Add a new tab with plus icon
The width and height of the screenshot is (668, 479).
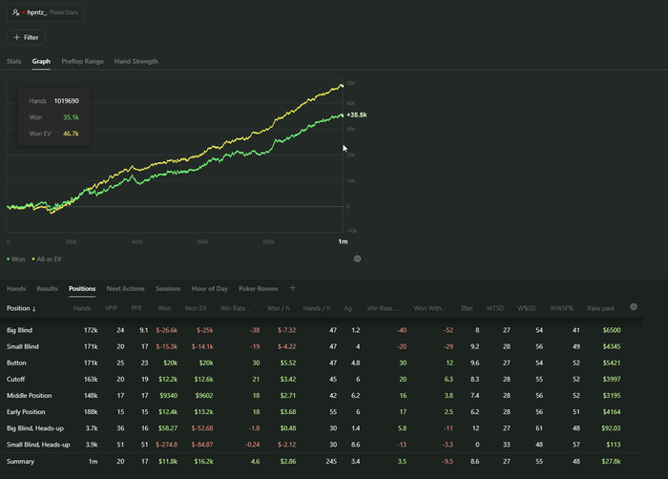coord(293,287)
